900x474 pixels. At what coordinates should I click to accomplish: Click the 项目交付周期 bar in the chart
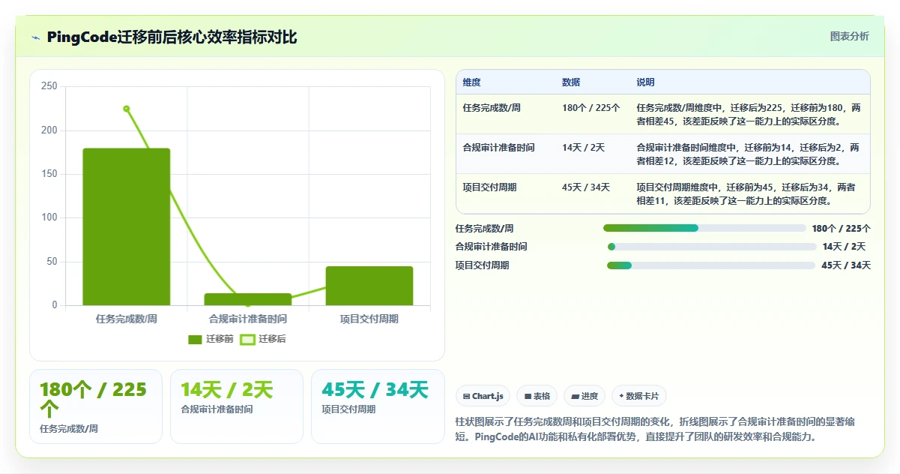(x=369, y=286)
